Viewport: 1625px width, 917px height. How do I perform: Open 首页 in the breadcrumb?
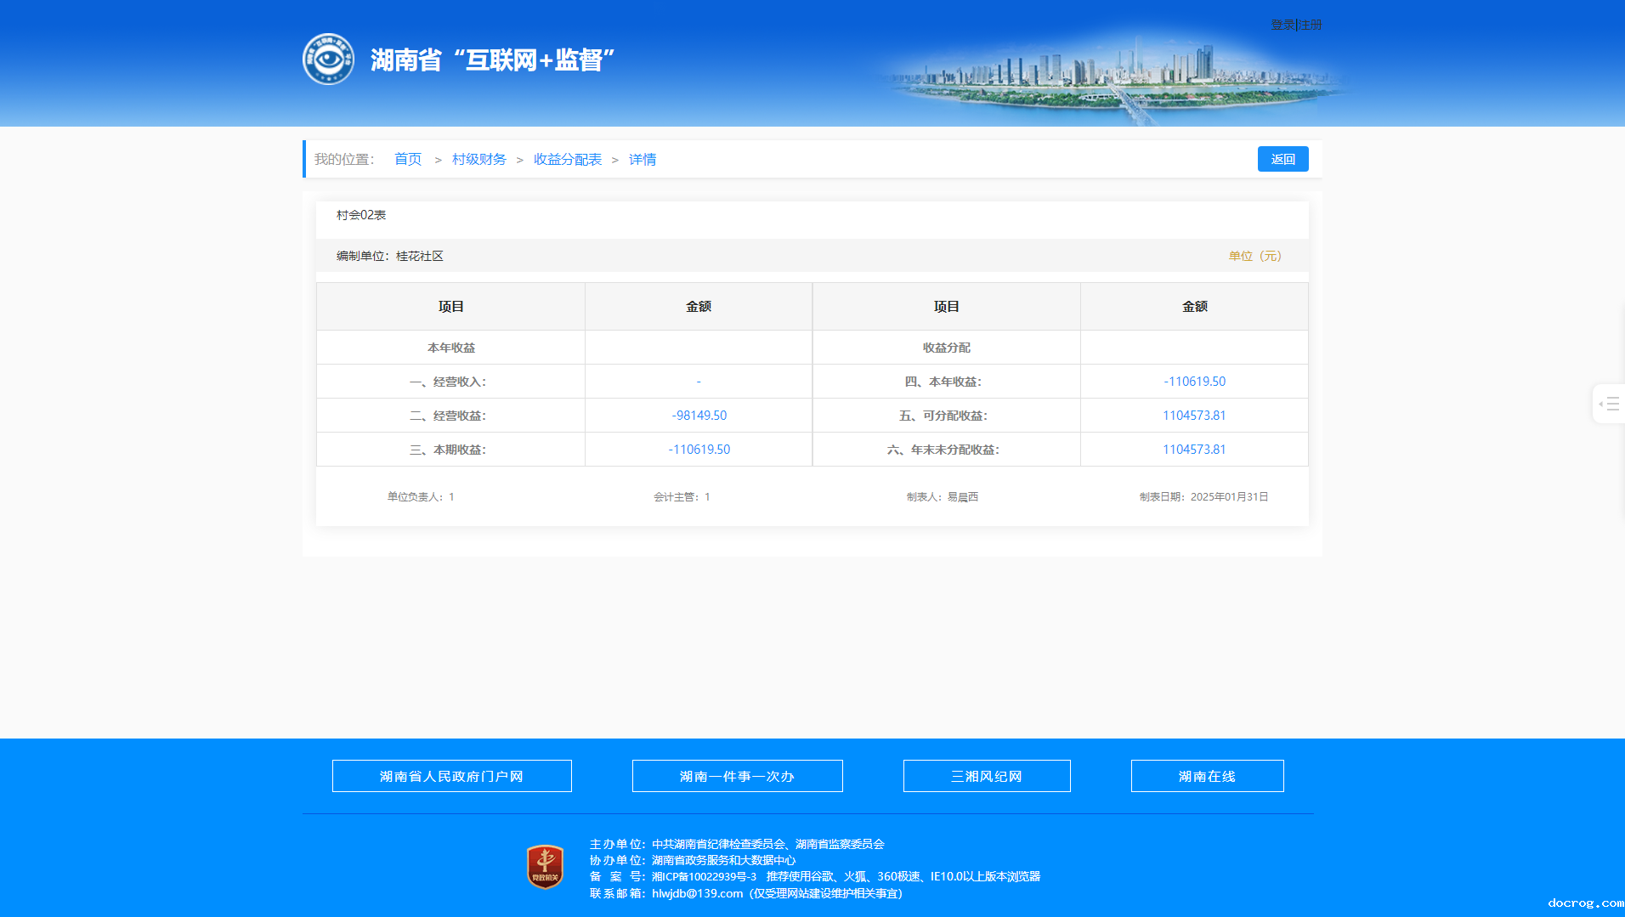pos(408,159)
